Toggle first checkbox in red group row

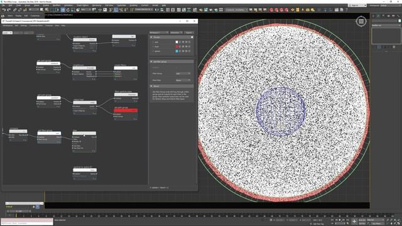point(180,46)
